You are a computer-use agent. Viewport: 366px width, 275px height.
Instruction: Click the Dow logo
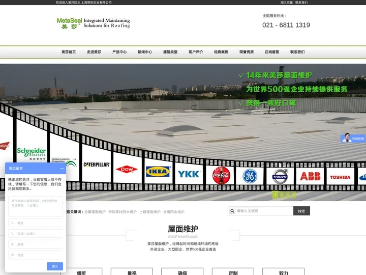point(127,169)
